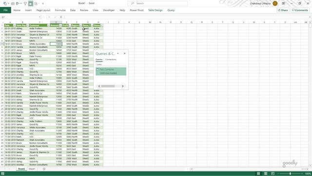Click the macro record icon in status bar

click(3, 174)
